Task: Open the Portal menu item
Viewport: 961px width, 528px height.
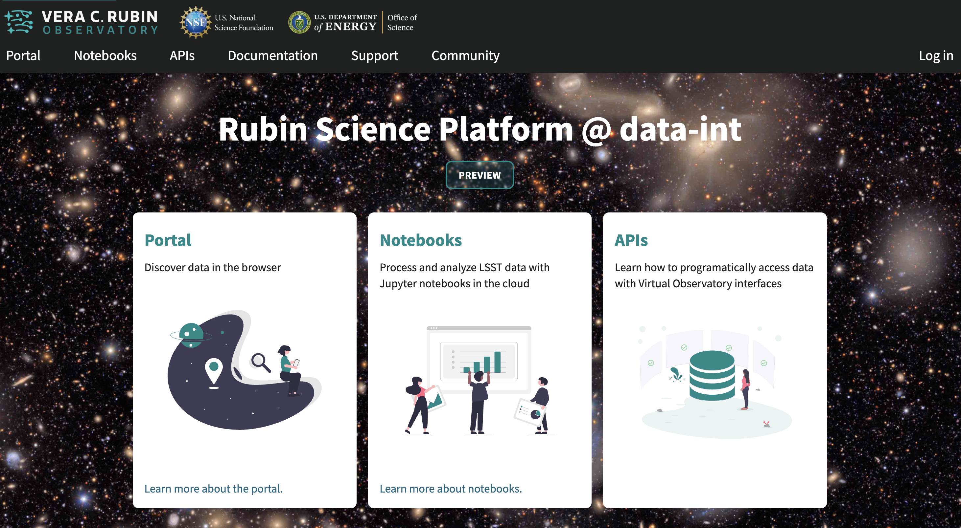Action: point(23,55)
